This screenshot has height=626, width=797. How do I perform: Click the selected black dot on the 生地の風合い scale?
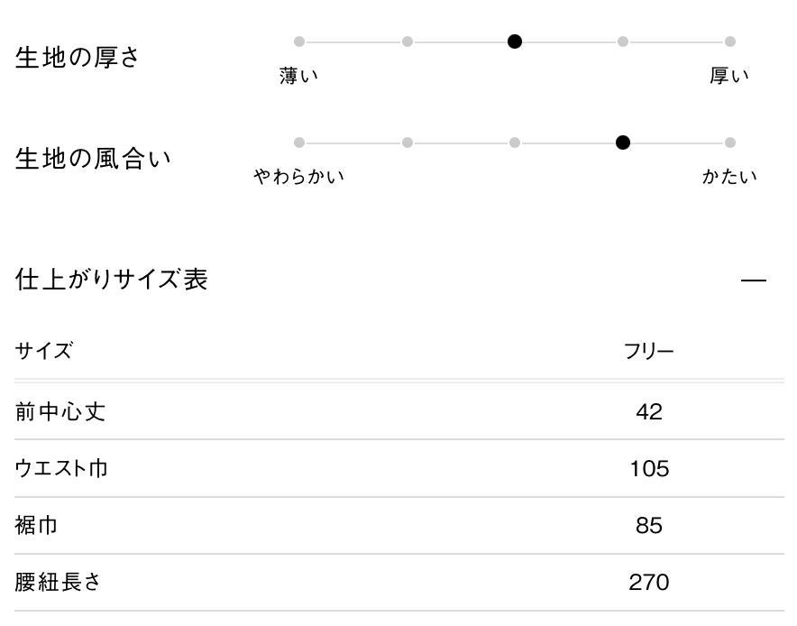coord(623,143)
